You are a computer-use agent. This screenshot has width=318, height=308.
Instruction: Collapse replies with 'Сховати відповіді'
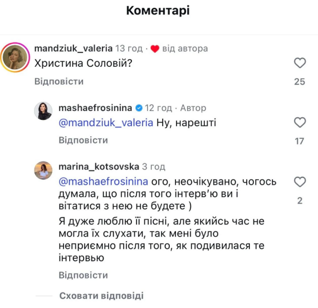click(x=101, y=296)
